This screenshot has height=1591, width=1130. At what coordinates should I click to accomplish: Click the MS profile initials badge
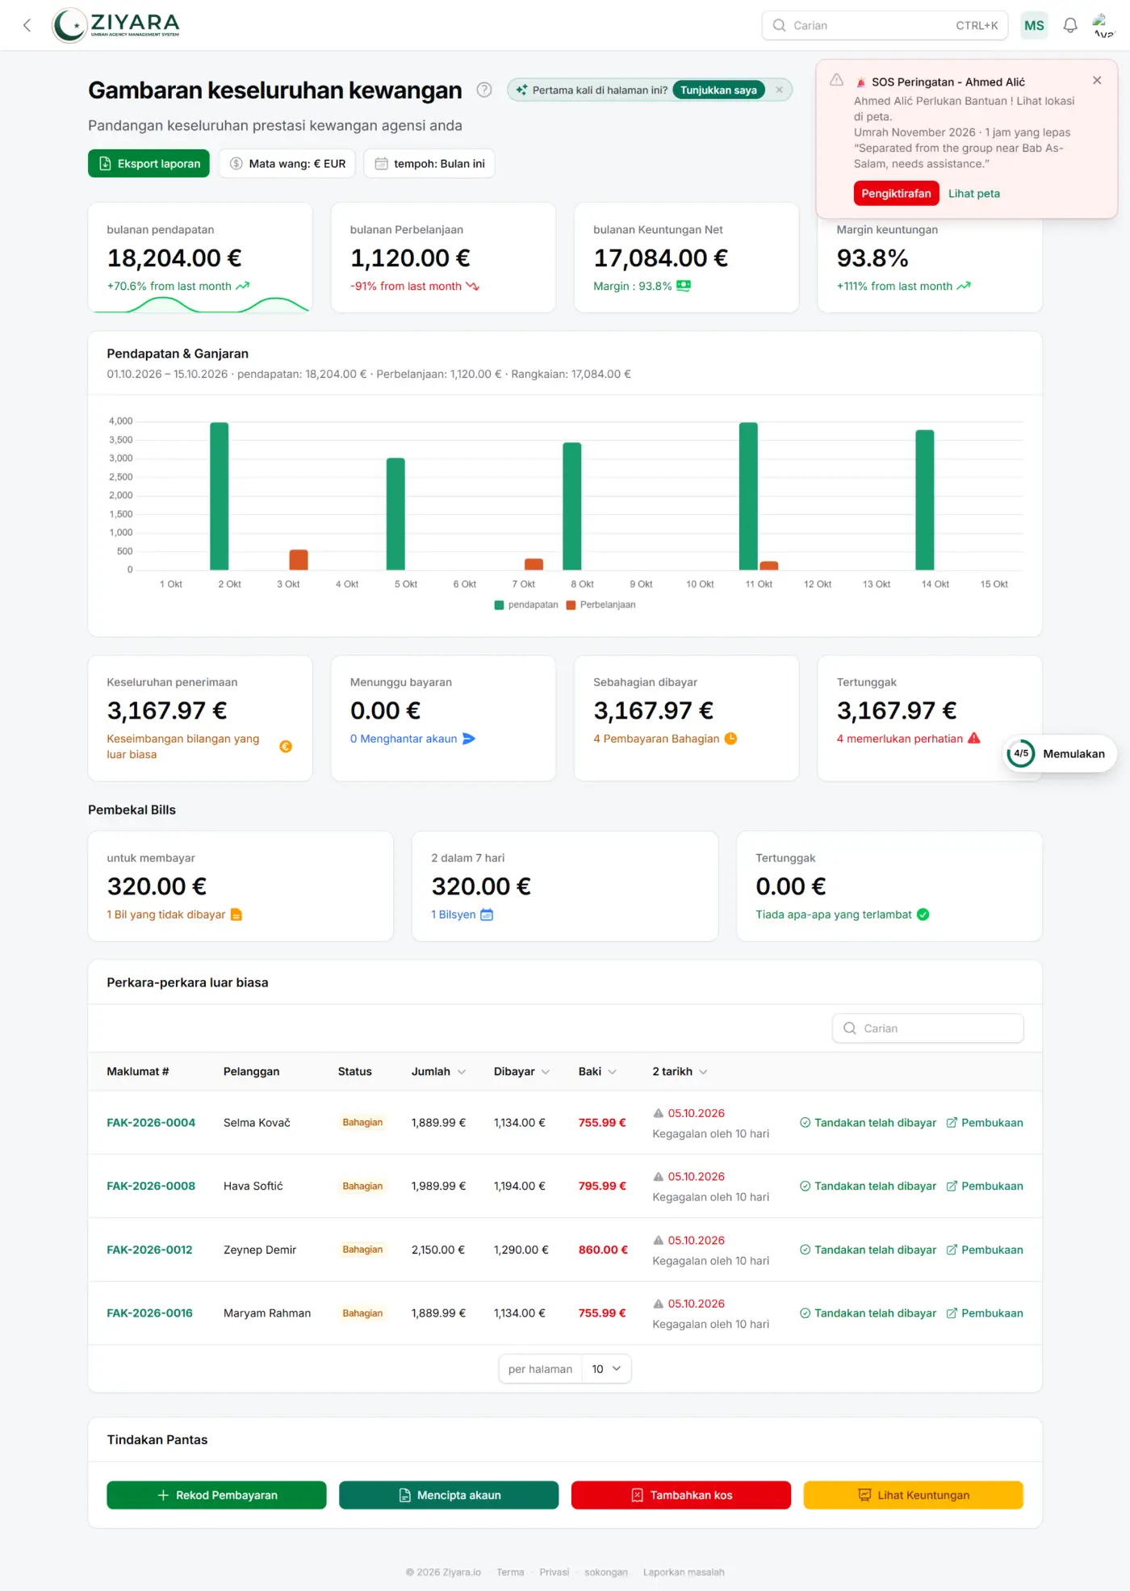[1034, 25]
